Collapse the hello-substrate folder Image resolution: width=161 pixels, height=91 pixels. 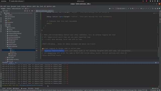coord(6,47)
